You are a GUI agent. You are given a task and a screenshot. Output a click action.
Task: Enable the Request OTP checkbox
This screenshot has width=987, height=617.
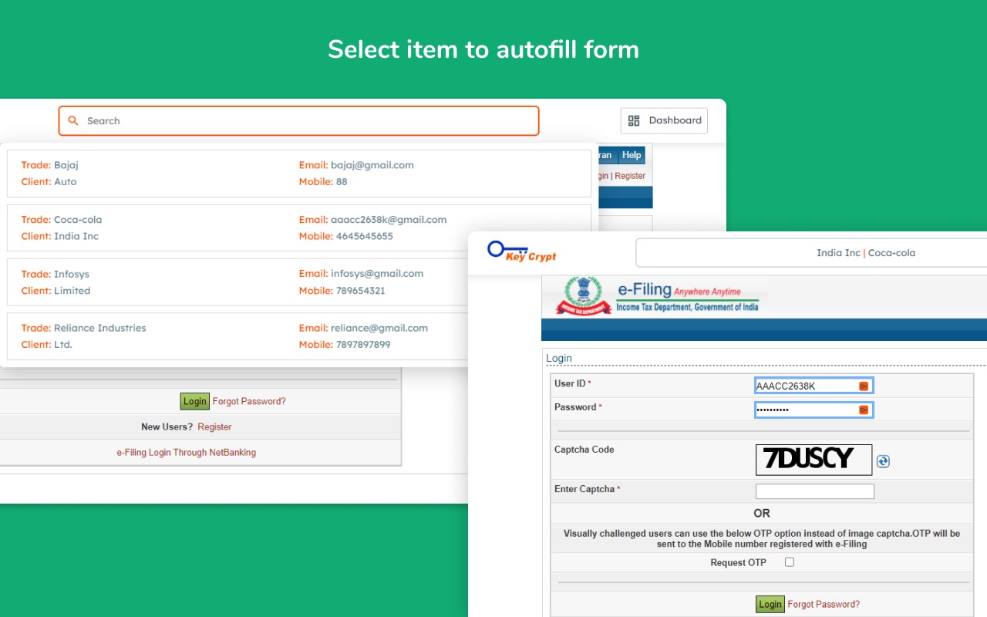tap(789, 562)
